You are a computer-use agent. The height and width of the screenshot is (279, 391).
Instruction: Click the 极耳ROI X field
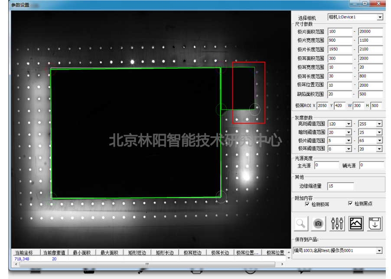[x=322, y=105]
